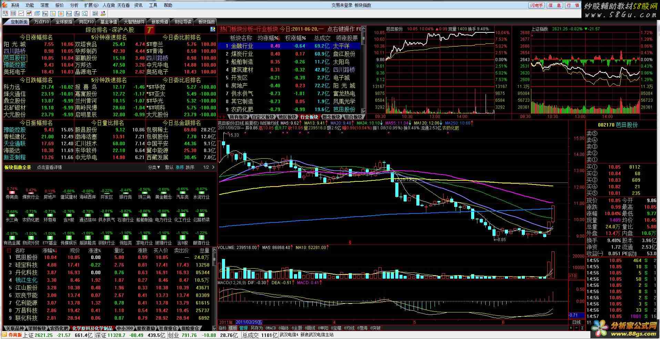Click the overlapping windows toolbar icon
The image size is (660, 339).
[37, 14]
